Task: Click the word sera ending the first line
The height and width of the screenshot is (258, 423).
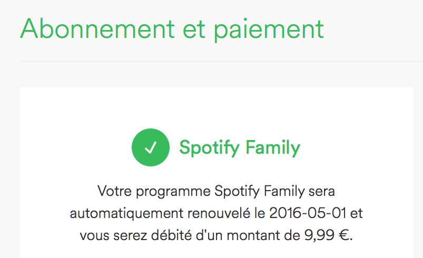Action: pyautogui.click(x=320, y=190)
